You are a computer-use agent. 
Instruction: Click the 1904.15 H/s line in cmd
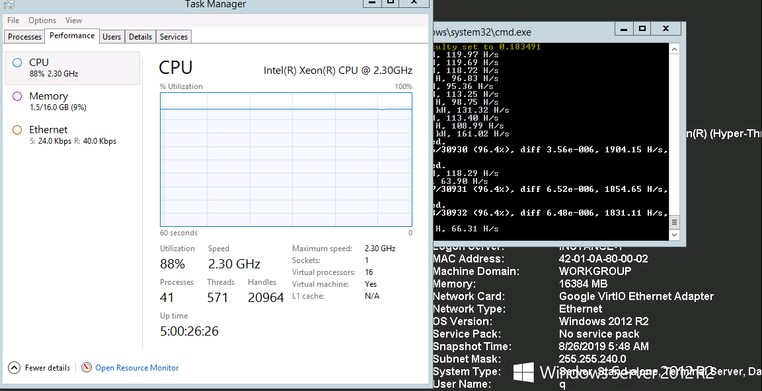point(551,150)
